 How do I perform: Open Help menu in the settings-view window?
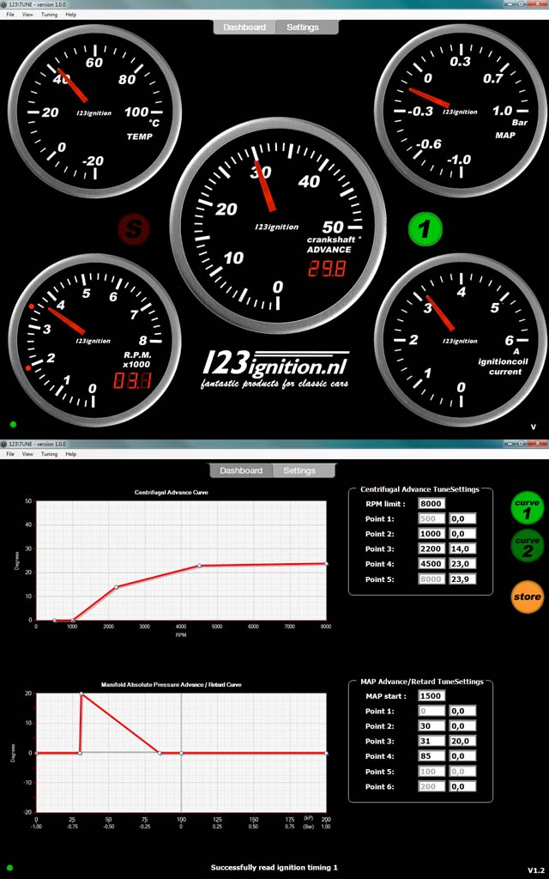tap(70, 454)
